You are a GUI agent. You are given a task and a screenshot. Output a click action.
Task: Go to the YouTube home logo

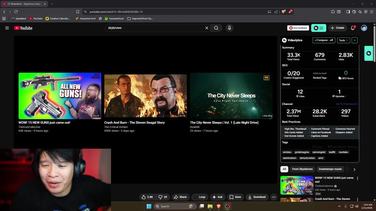coord(23,28)
